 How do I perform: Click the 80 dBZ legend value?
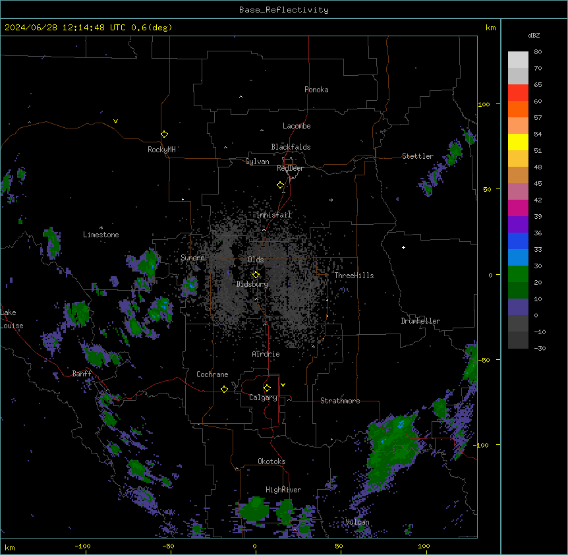[538, 52]
